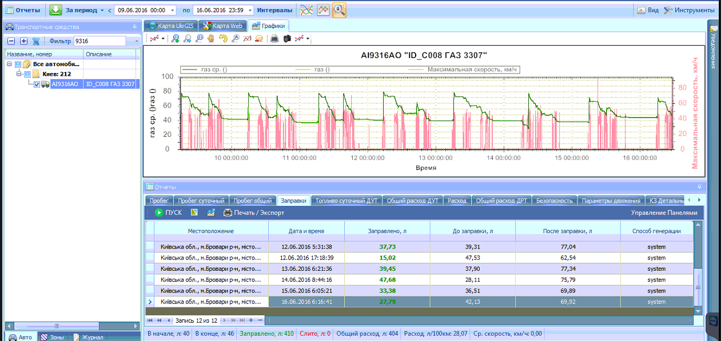Image resolution: width=721 pixels, height=341 pixels.
Task: Open the end date dropdown 16.06.2016
Action: (250, 10)
